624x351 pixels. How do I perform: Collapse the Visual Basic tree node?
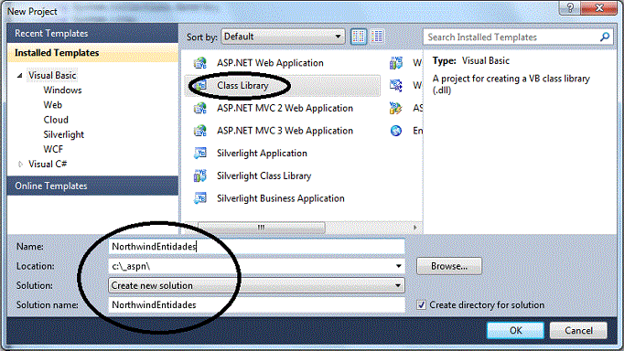pos(19,76)
